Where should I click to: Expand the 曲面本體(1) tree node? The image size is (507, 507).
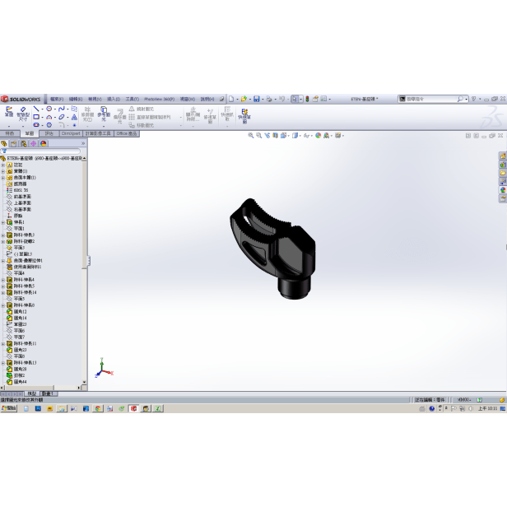coord(3,177)
